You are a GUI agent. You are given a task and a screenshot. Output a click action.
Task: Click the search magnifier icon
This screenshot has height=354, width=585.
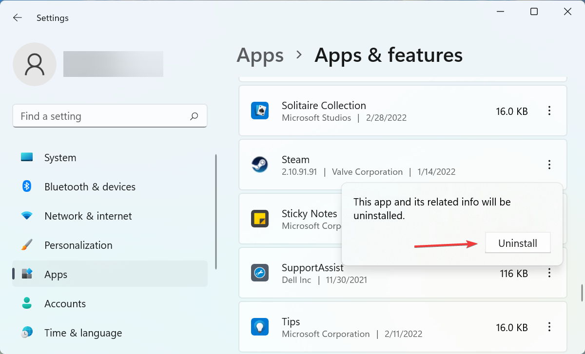[x=194, y=116]
